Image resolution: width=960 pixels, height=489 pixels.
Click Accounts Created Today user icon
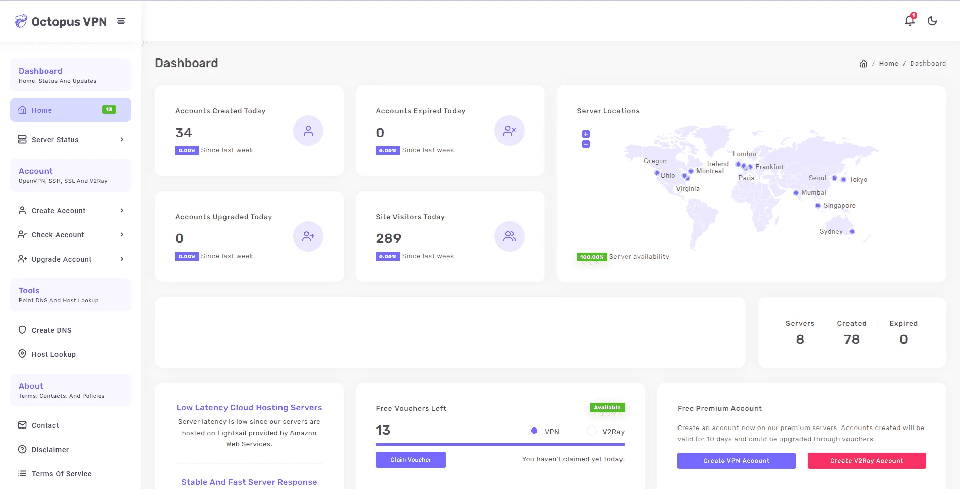[x=308, y=131]
